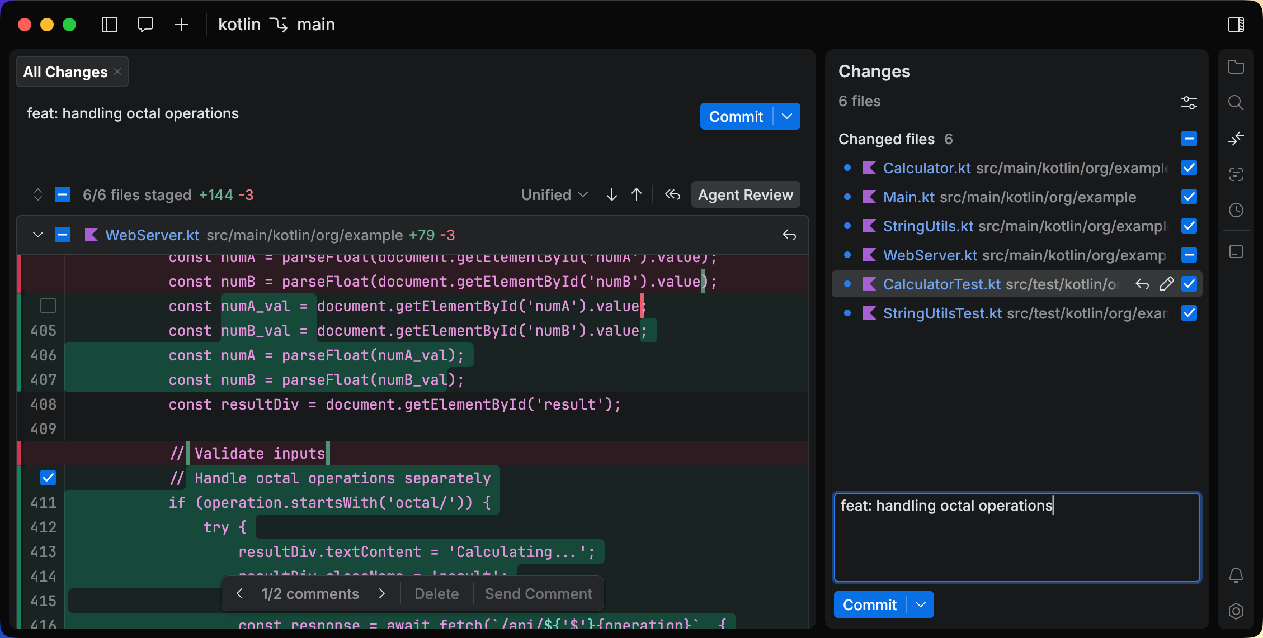Open the filter options for Changes
Image resolution: width=1263 pixels, height=638 pixels.
tap(1189, 102)
